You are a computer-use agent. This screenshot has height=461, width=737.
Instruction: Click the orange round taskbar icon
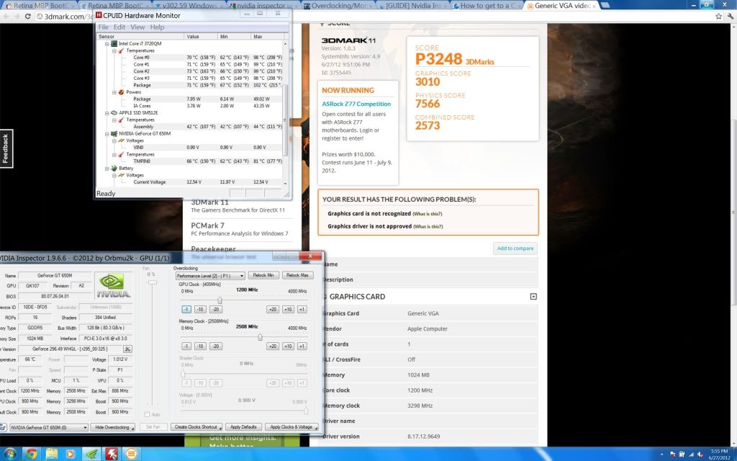tap(132, 454)
